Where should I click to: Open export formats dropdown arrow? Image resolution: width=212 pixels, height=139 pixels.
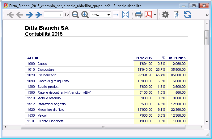155,15
